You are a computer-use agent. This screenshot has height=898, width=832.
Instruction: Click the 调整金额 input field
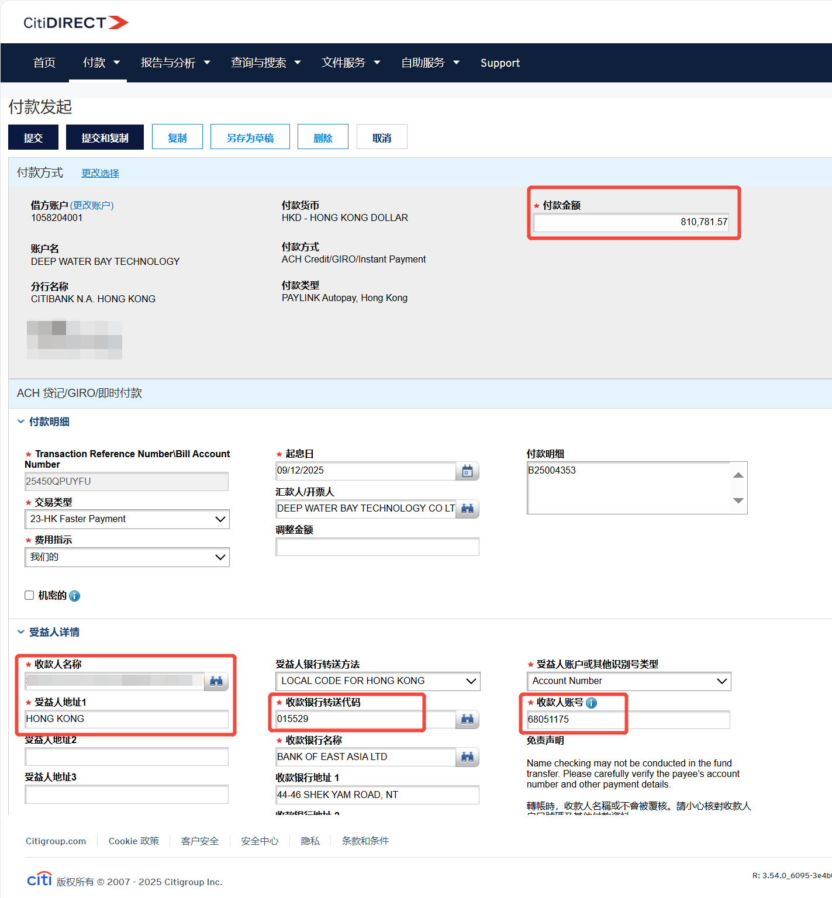(378, 547)
